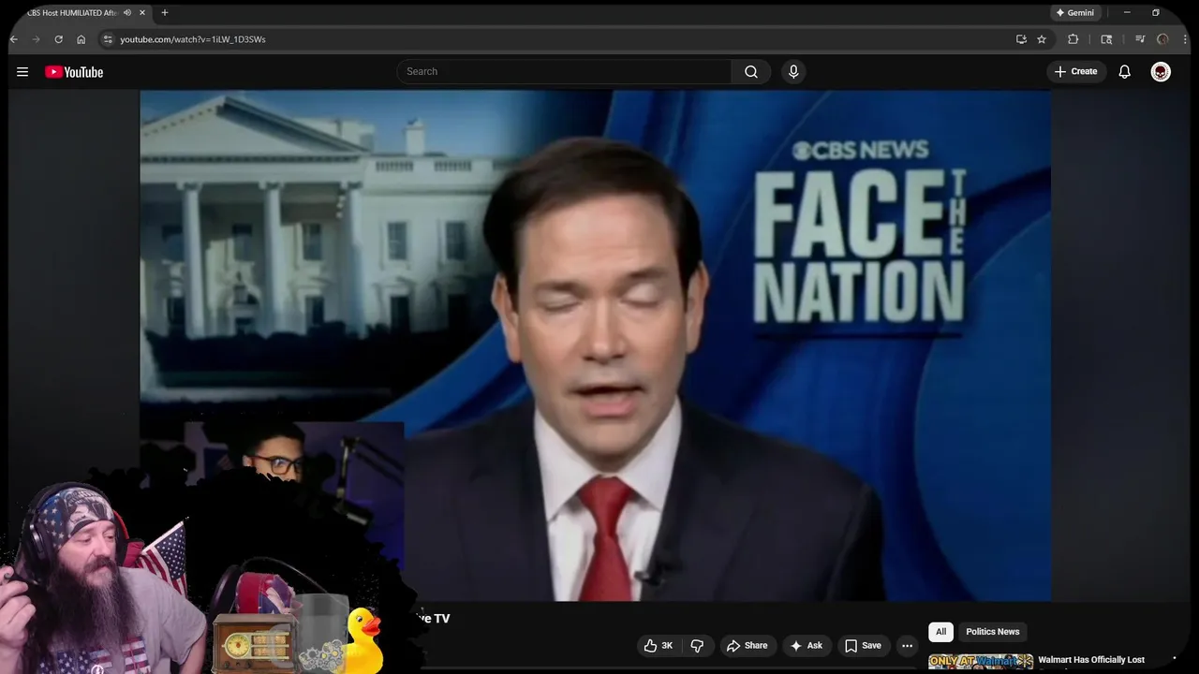Dislike the video with thumbs down
Image resolution: width=1199 pixels, height=674 pixels.
697,645
